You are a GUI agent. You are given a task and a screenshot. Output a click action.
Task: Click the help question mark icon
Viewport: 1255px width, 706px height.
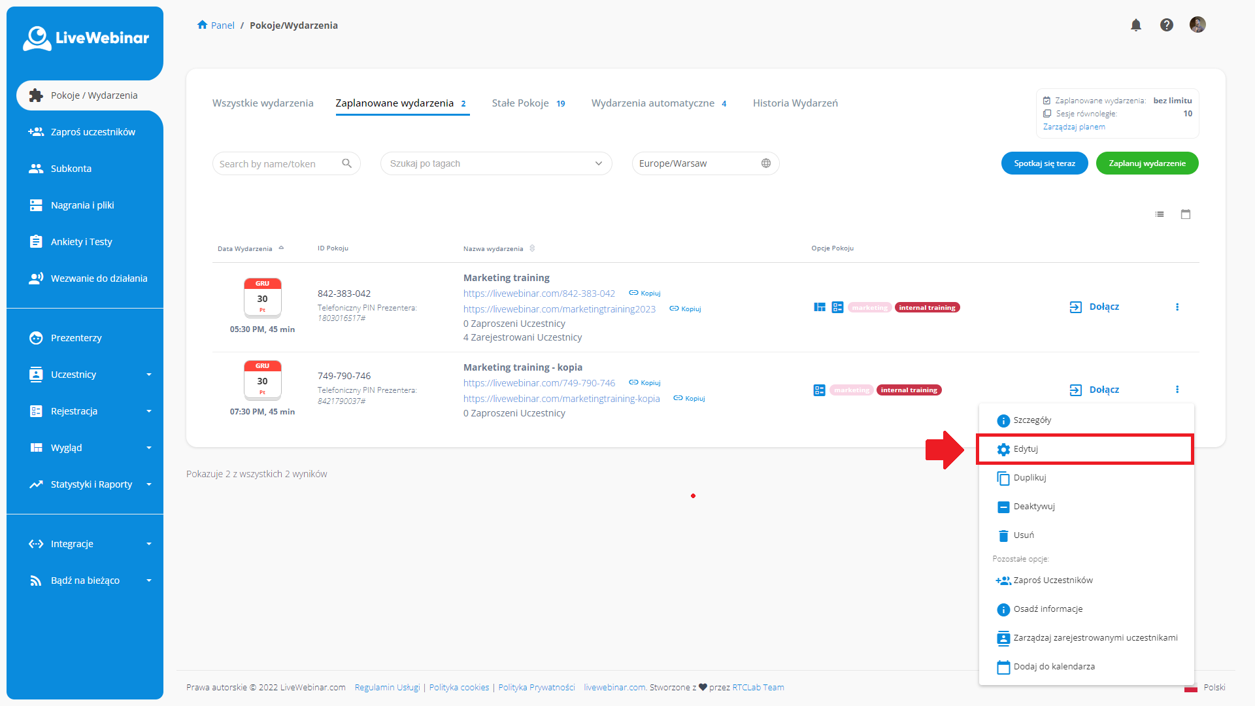1167,25
